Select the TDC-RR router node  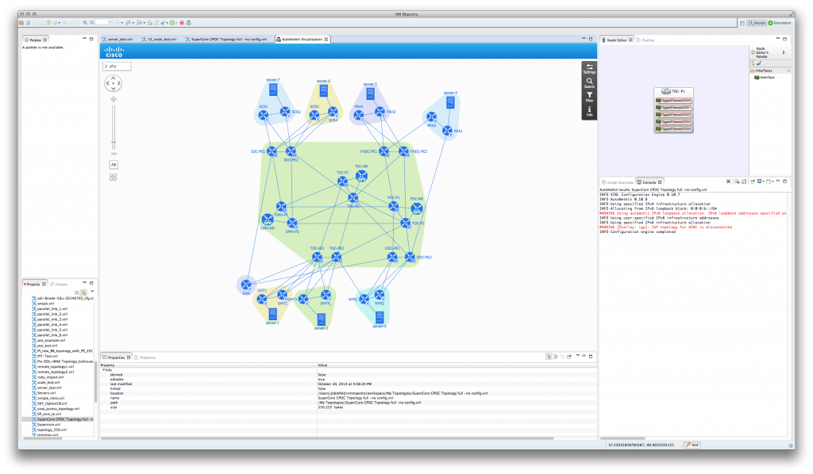(361, 175)
